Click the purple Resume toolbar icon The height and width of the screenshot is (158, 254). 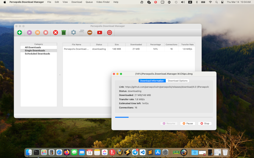pyautogui.click(x=29, y=33)
